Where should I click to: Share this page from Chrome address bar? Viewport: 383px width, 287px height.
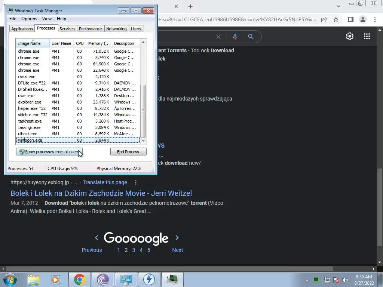tap(324, 19)
